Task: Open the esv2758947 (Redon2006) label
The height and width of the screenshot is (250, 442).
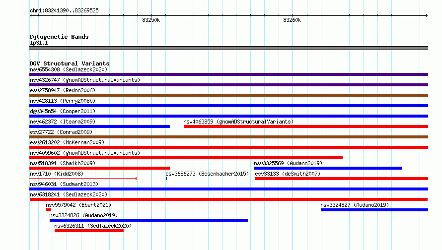Action: [x=63, y=90]
